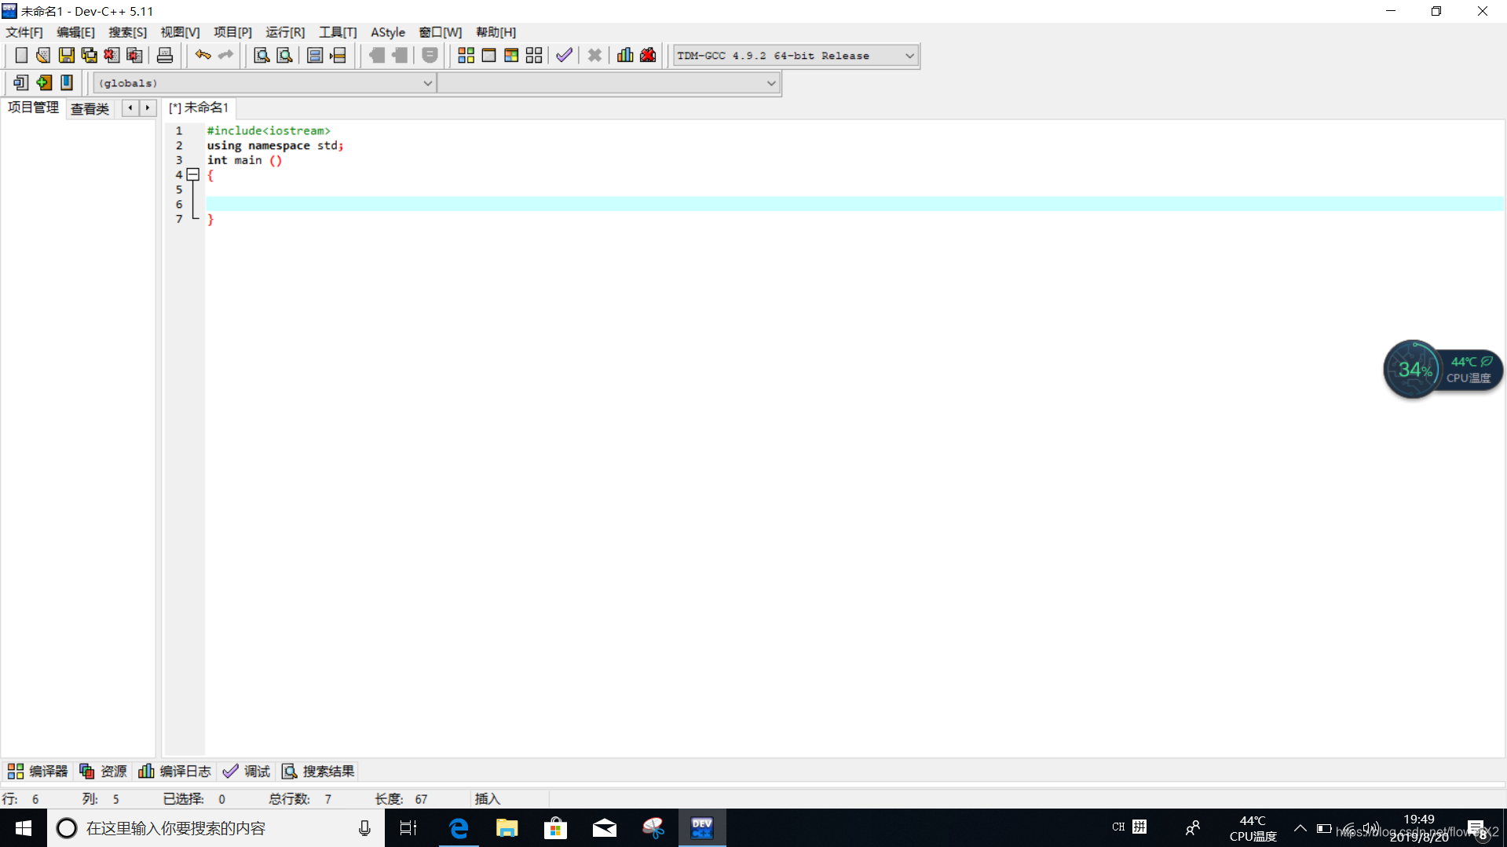Viewport: 1507px width, 847px height.
Task: Click the #include<iostream> code line
Action: [269, 130]
